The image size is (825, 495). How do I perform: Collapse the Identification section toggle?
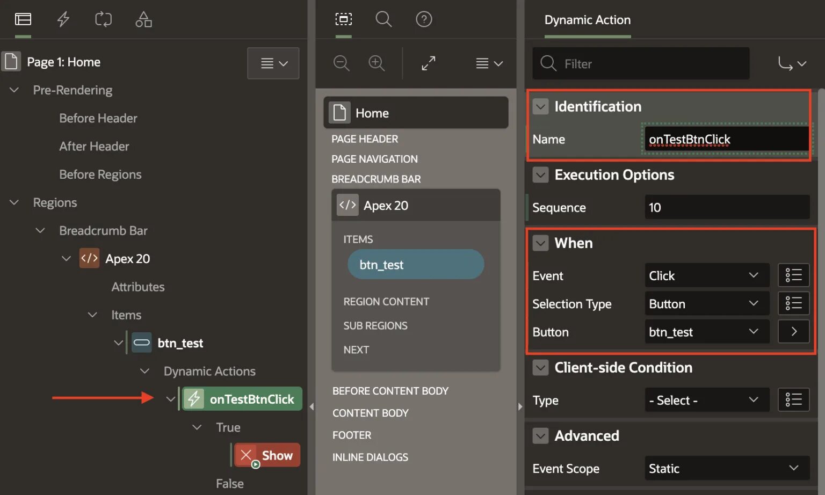pos(540,106)
